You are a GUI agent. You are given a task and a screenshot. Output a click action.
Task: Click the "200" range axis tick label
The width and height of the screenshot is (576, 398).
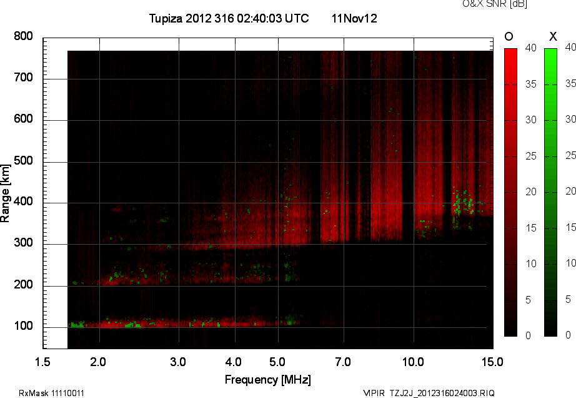[x=23, y=285]
